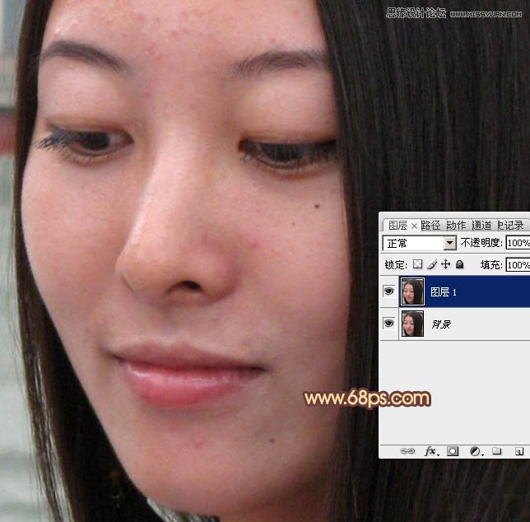Click 不透明度 label
Image resolution: width=530 pixels, height=522 pixels.
[481, 243]
